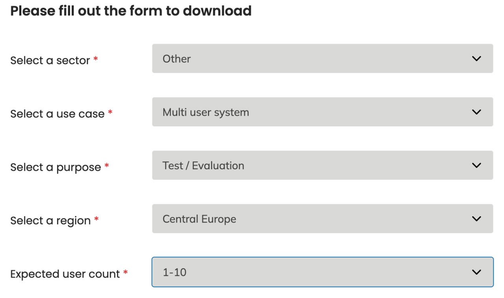The image size is (504, 298).
Task: Click the chevron arrow in the region dropdown
Action: [476, 219]
